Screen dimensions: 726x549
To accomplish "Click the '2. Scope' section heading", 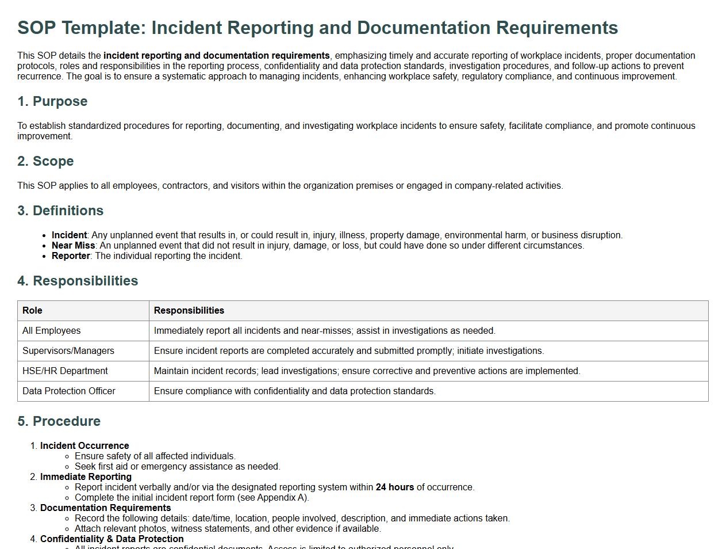I will (x=45, y=161).
